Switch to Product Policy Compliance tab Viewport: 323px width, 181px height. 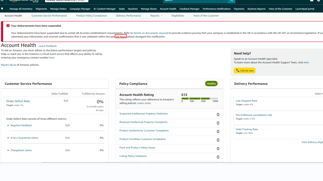pos(91,16)
